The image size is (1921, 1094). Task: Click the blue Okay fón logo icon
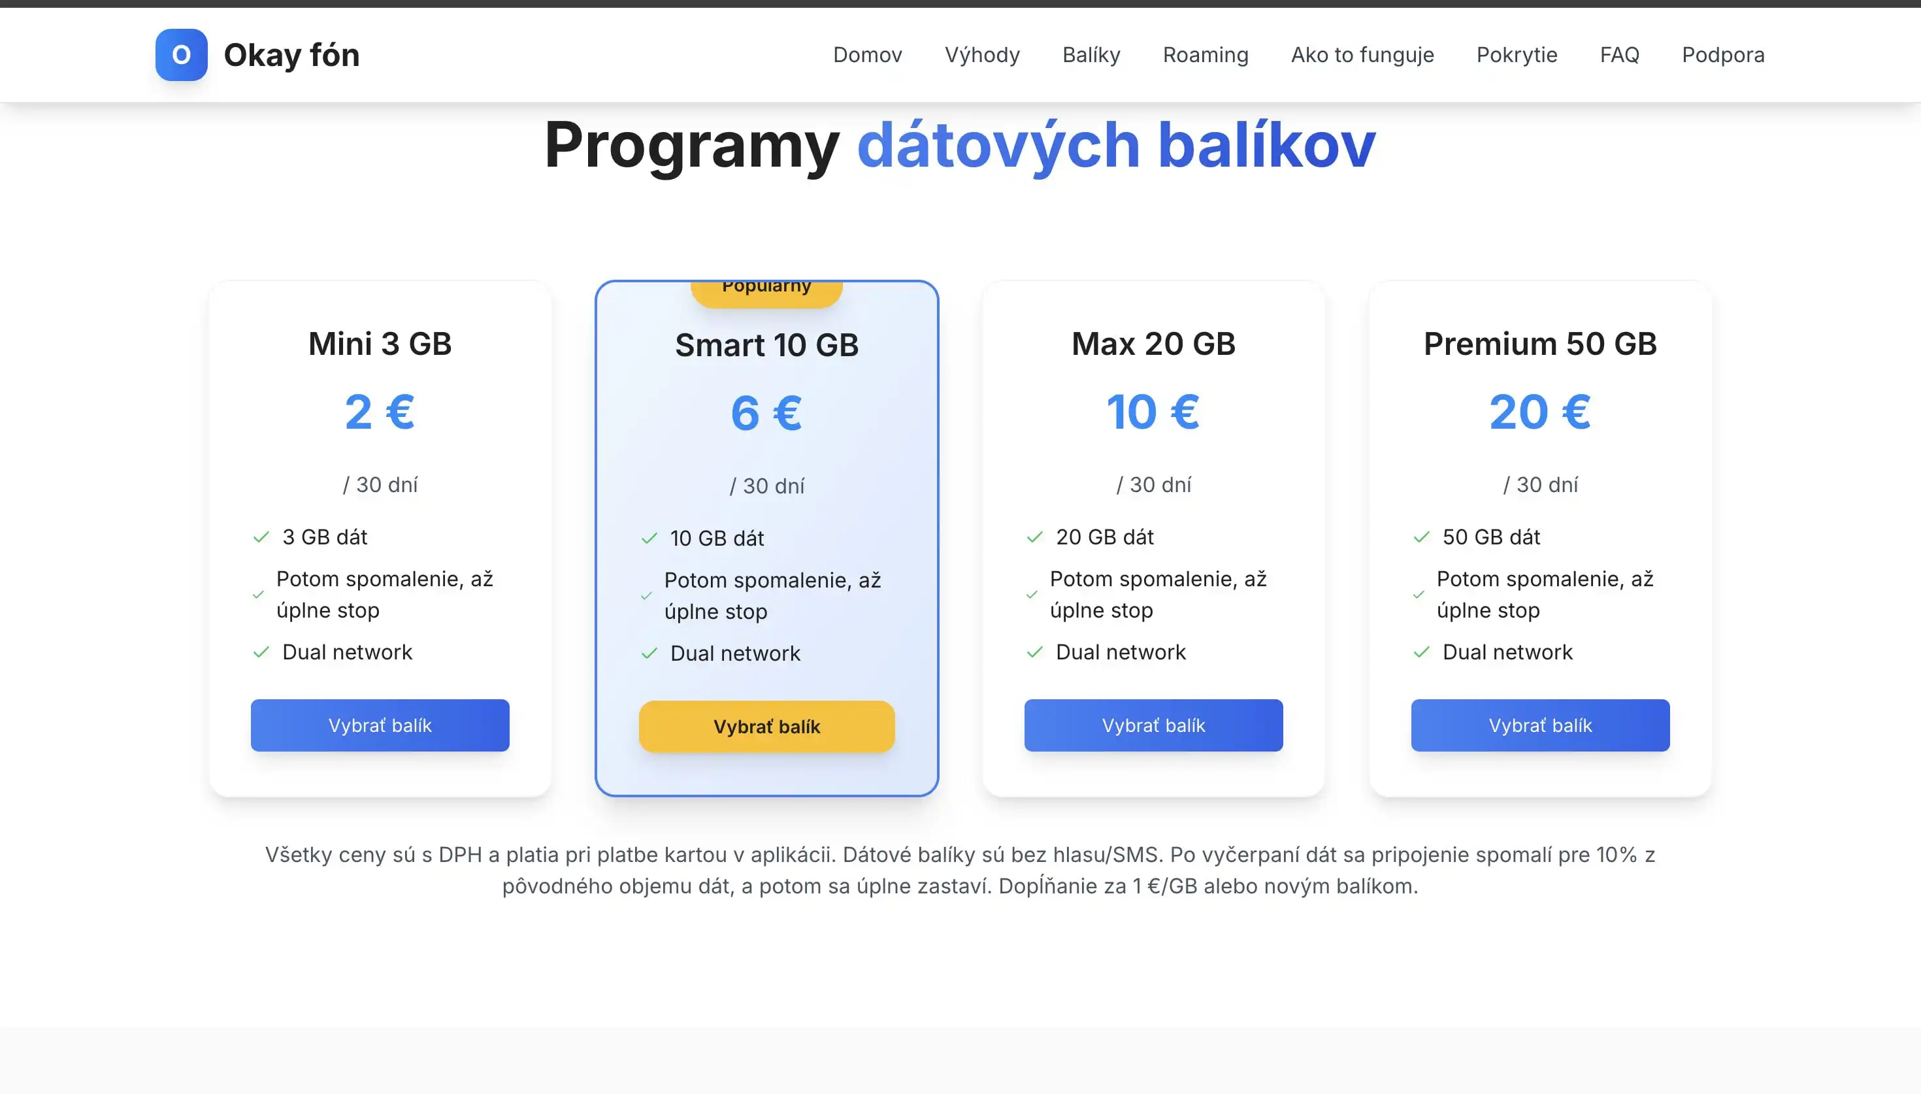[x=181, y=55]
